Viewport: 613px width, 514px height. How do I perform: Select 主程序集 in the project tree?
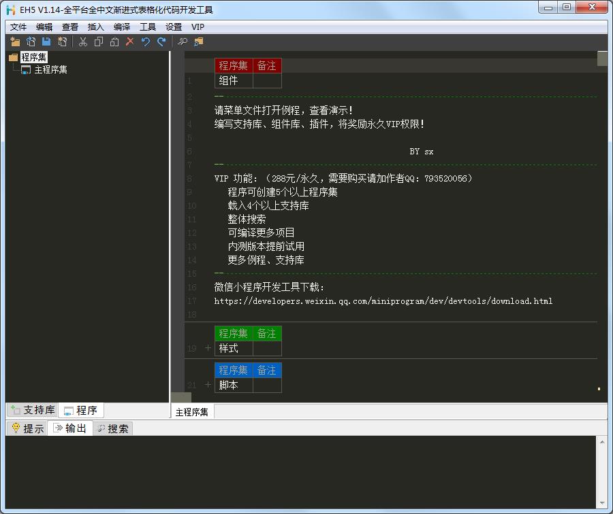pos(50,69)
